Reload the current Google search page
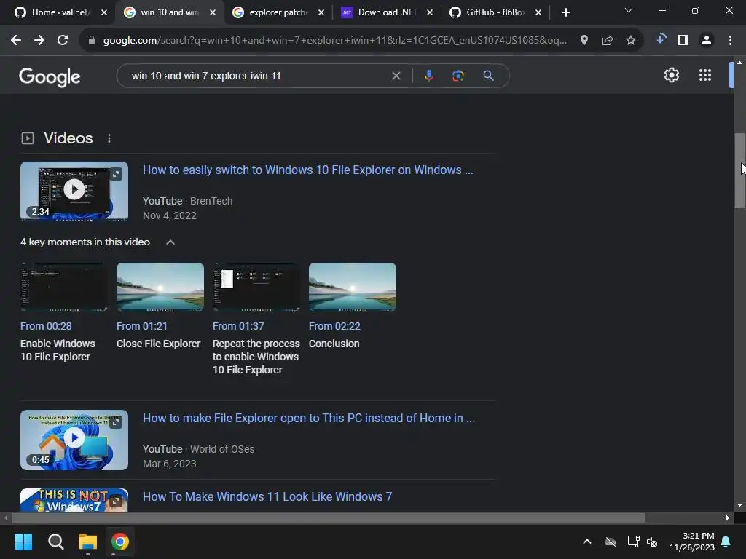Image resolution: width=746 pixels, height=559 pixels. tap(63, 41)
